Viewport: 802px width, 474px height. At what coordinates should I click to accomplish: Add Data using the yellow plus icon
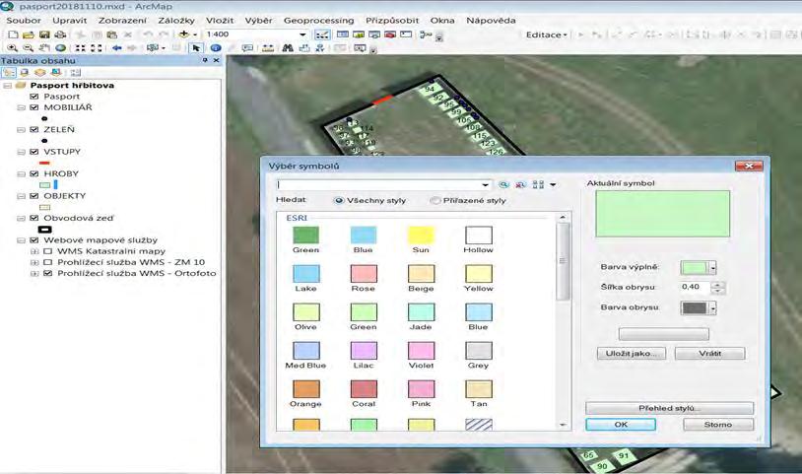click(183, 34)
